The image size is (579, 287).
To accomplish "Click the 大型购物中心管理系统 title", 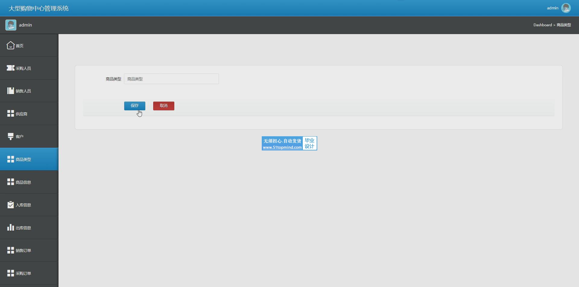I will 38,8.
